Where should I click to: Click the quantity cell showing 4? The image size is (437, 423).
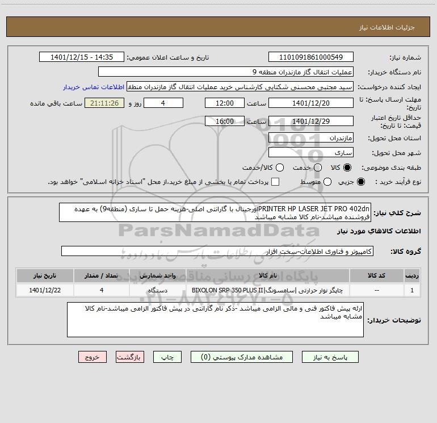(102, 290)
